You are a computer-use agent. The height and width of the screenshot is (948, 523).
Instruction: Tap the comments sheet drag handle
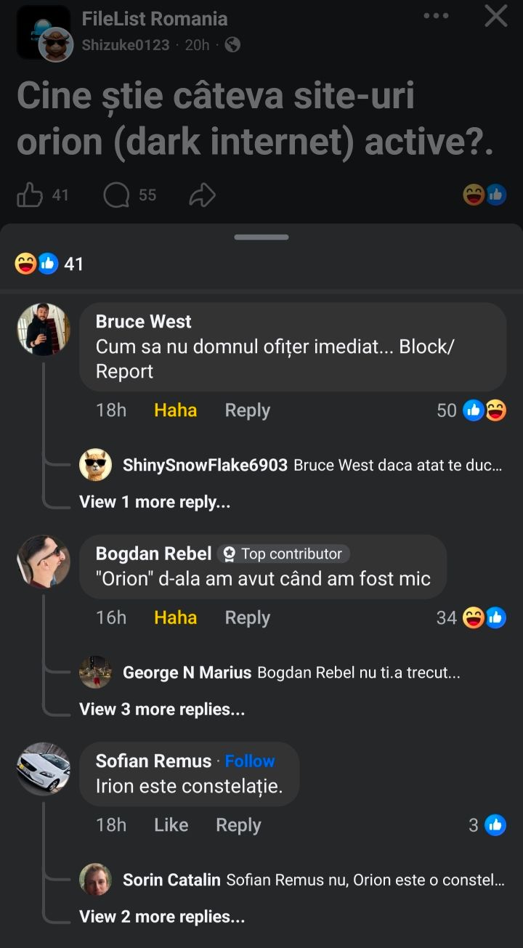coord(261,237)
